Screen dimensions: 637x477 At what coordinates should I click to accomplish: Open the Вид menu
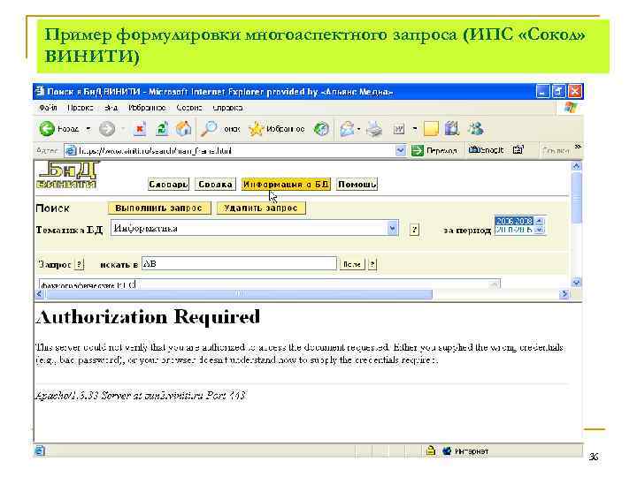coord(111,108)
